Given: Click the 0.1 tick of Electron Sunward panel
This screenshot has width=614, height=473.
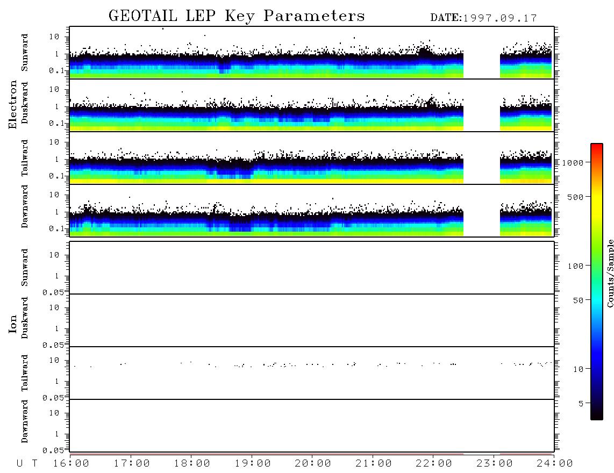Looking at the screenshot, I should coord(56,70).
